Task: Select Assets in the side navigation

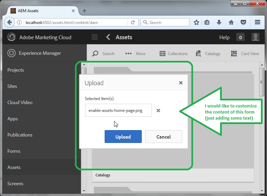Action: coord(14,167)
